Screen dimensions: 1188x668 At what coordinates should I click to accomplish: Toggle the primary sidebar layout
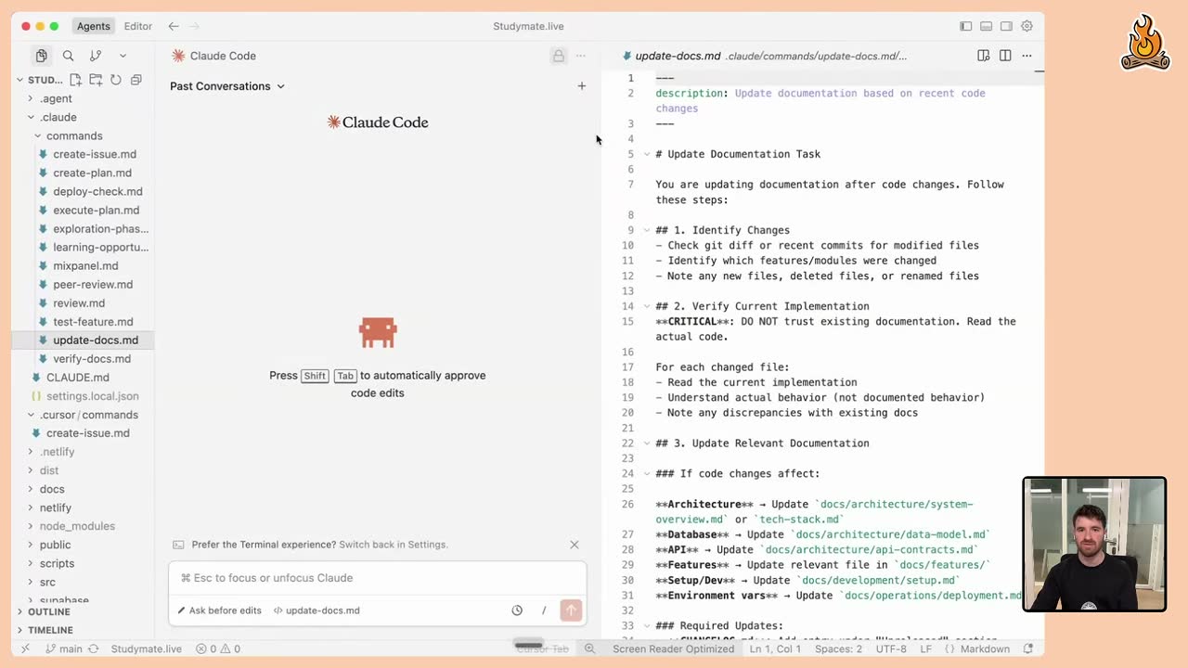point(966,26)
